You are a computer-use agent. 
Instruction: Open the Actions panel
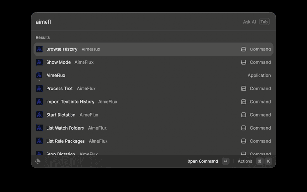(245, 161)
